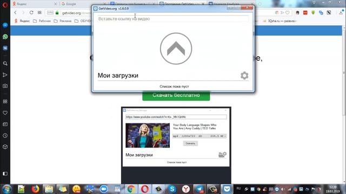Open Speed Dial from browser toolbar

[39, 12]
